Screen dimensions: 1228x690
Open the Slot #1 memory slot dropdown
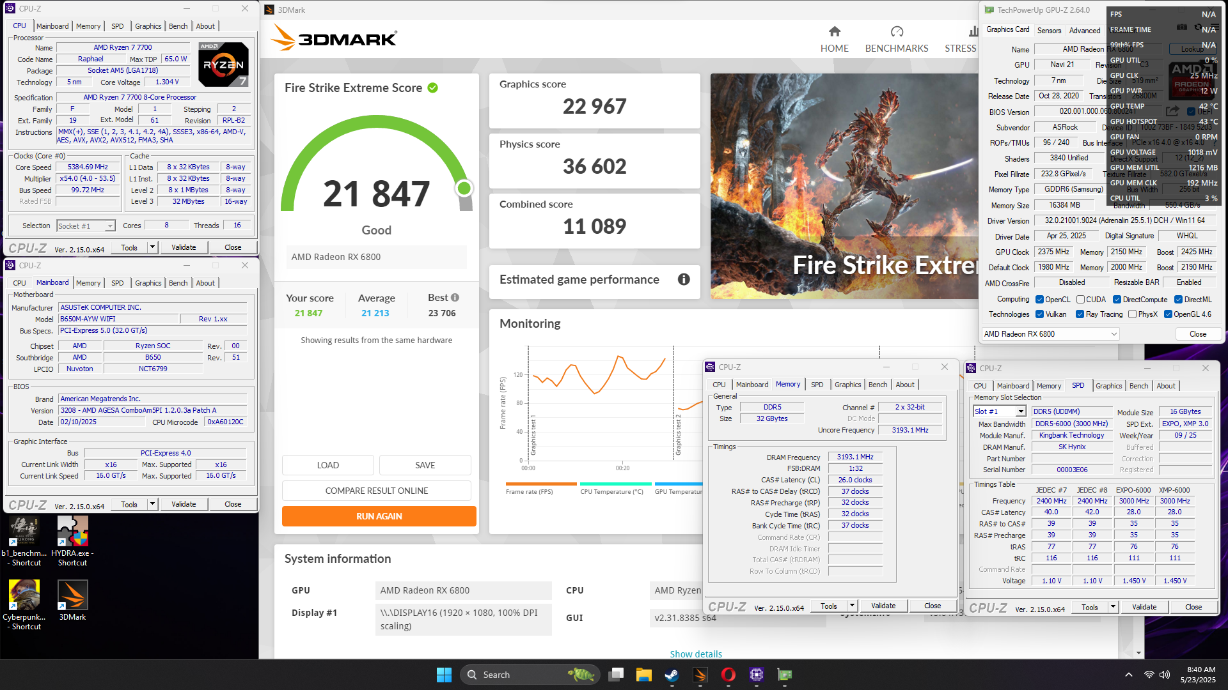999,411
